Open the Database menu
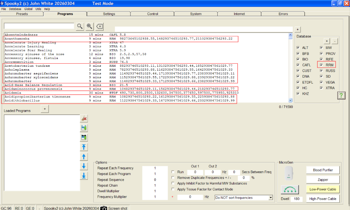The image size is (350, 210). point(15,9)
